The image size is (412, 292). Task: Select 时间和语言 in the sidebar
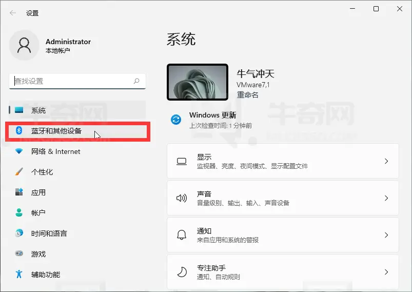pyautogui.click(x=77, y=233)
